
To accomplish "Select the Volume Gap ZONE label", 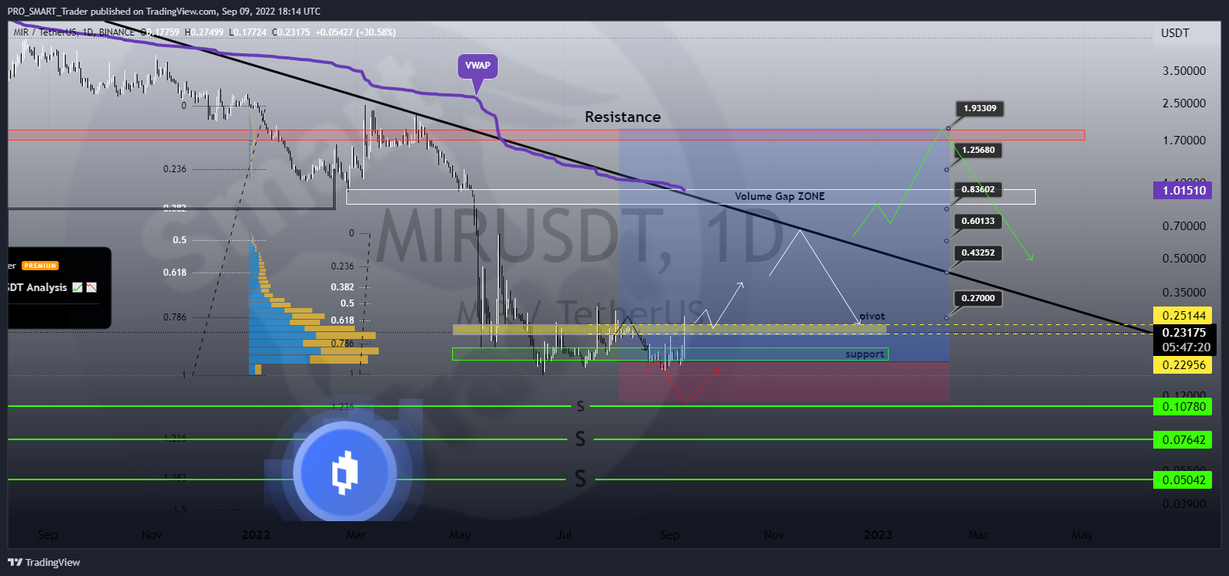I will pyautogui.click(x=780, y=196).
